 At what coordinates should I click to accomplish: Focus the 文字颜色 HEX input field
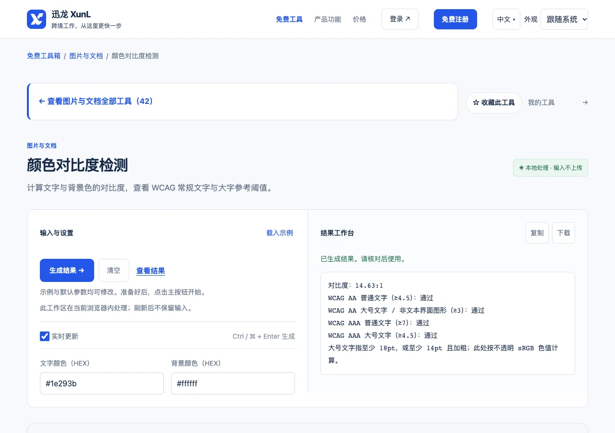(x=102, y=383)
